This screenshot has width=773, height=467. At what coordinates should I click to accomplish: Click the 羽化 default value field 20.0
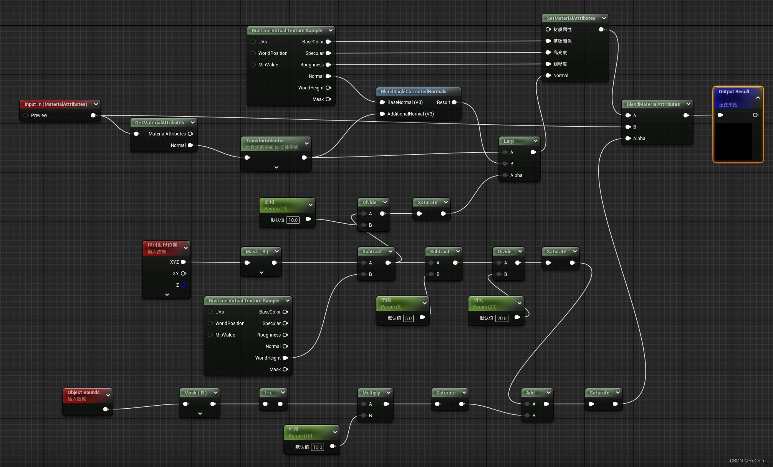[x=502, y=318]
